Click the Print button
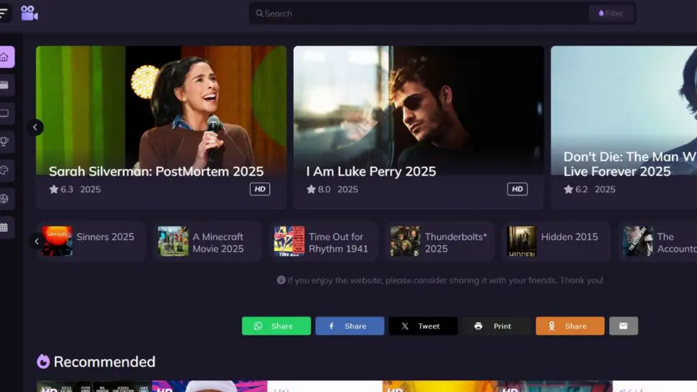Screen dimensions: 697x392 [496, 326]
